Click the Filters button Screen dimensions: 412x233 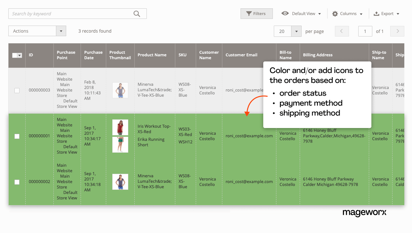257,13
